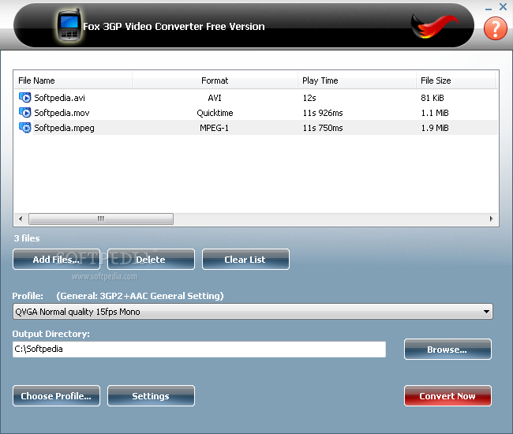Click the left scroll arrow of file list

coord(21,219)
